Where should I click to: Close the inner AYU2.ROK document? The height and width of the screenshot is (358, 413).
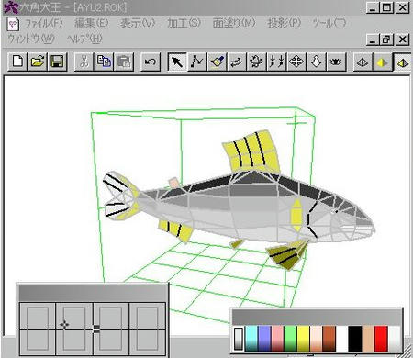tap(403, 39)
